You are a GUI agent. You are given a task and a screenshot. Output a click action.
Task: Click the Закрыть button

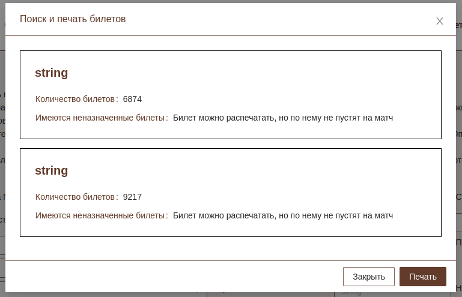click(369, 277)
